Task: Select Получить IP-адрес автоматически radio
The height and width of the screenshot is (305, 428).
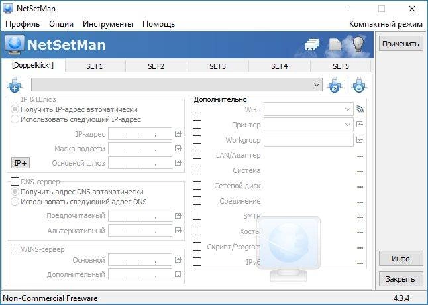Action: click(x=15, y=109)
